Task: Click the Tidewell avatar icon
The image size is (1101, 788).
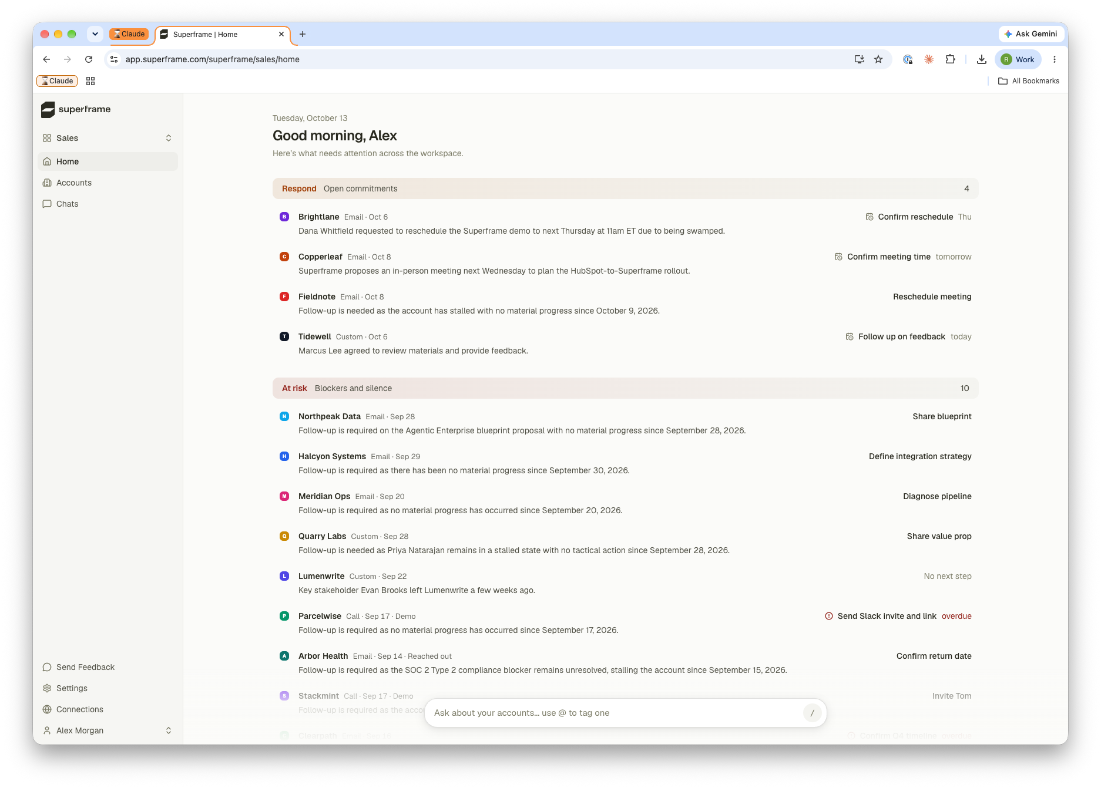Action: pyautogui.click(x=284, y=336)
